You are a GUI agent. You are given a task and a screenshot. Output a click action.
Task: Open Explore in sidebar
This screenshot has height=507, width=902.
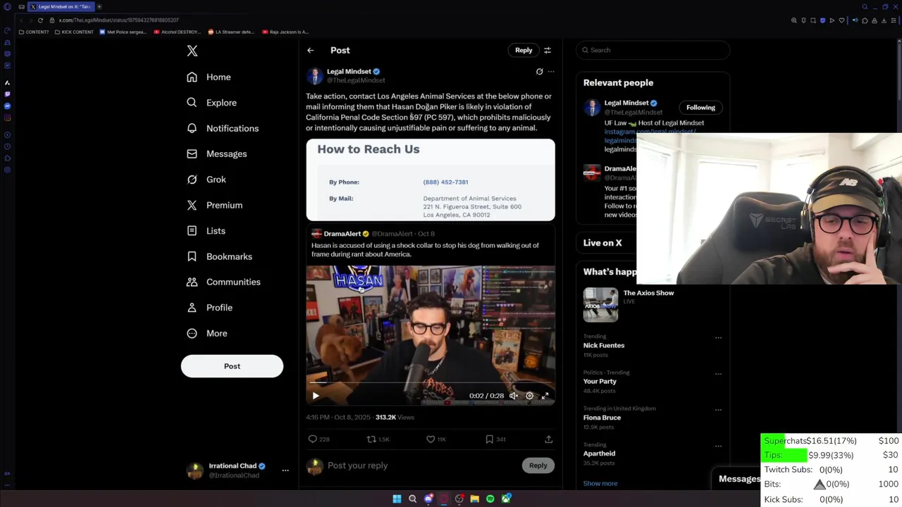[x=211, y=103]
